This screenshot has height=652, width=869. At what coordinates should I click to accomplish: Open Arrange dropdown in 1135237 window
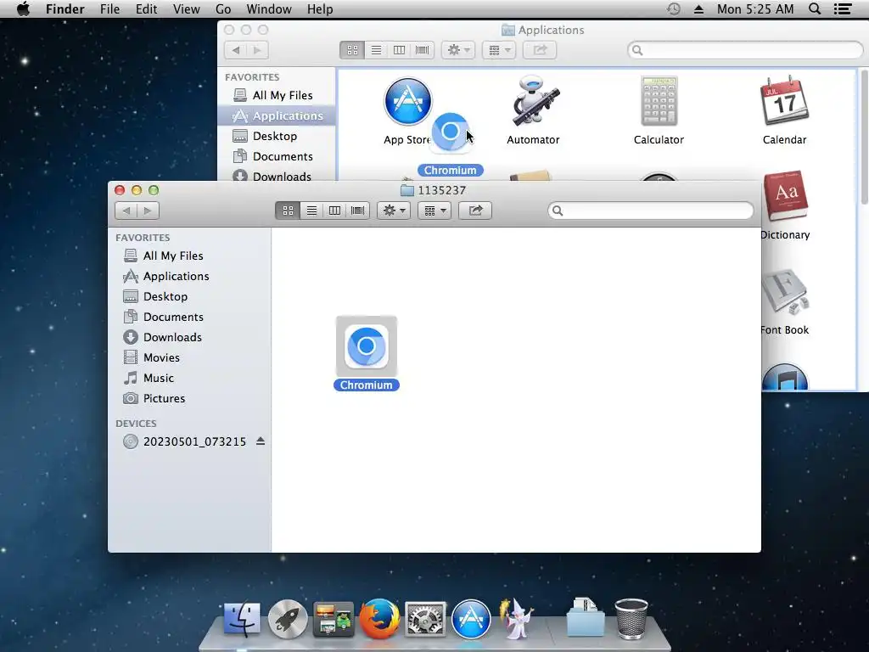(x=434, y=211)
